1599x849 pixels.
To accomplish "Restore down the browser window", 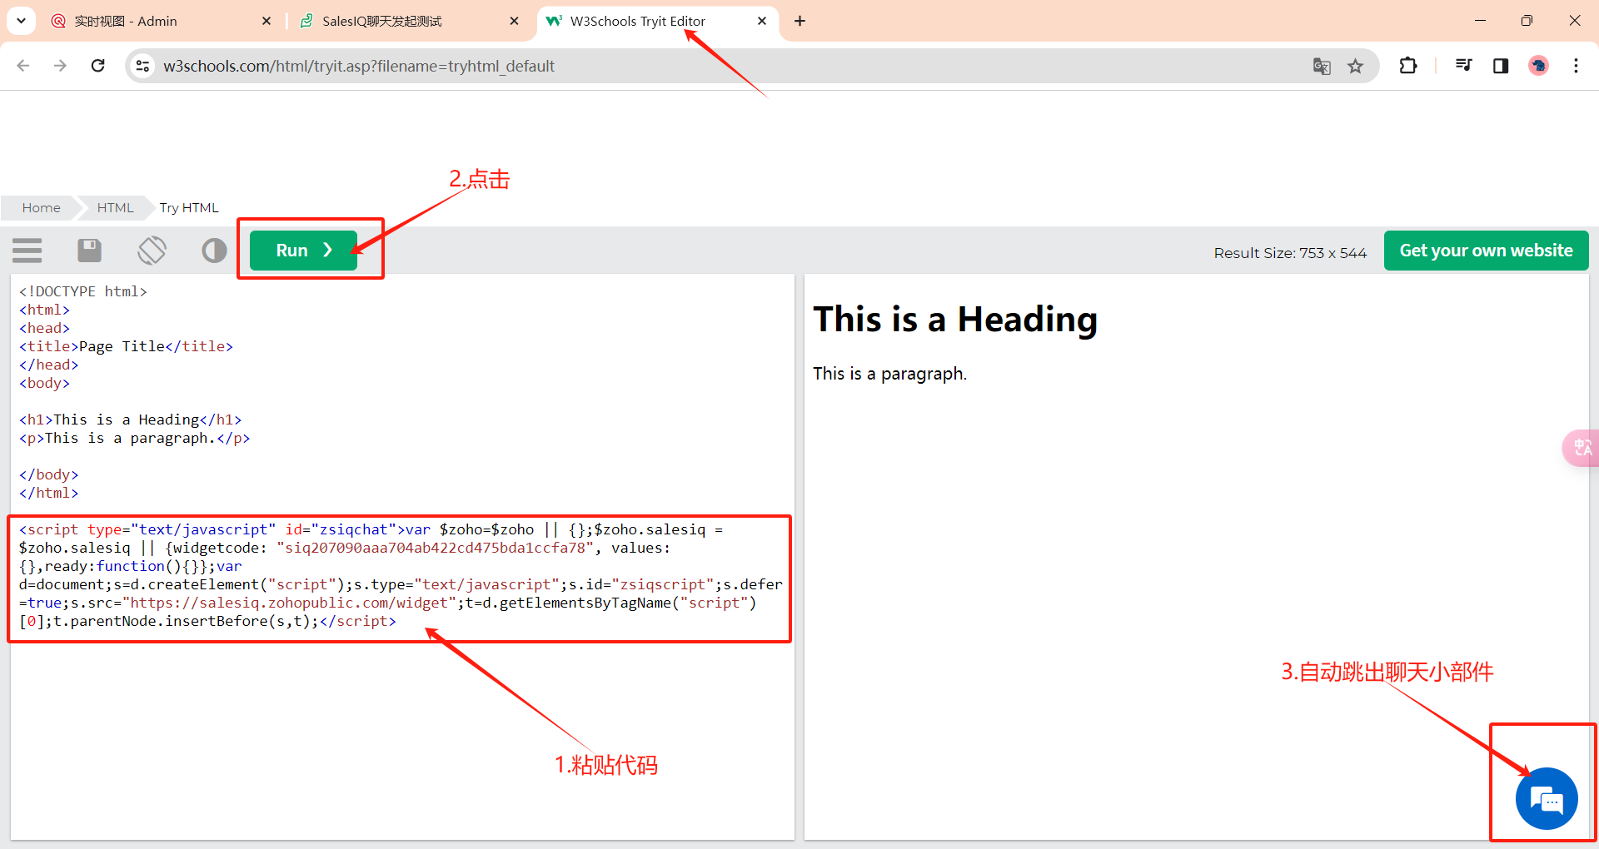I will coord(1527,21).
